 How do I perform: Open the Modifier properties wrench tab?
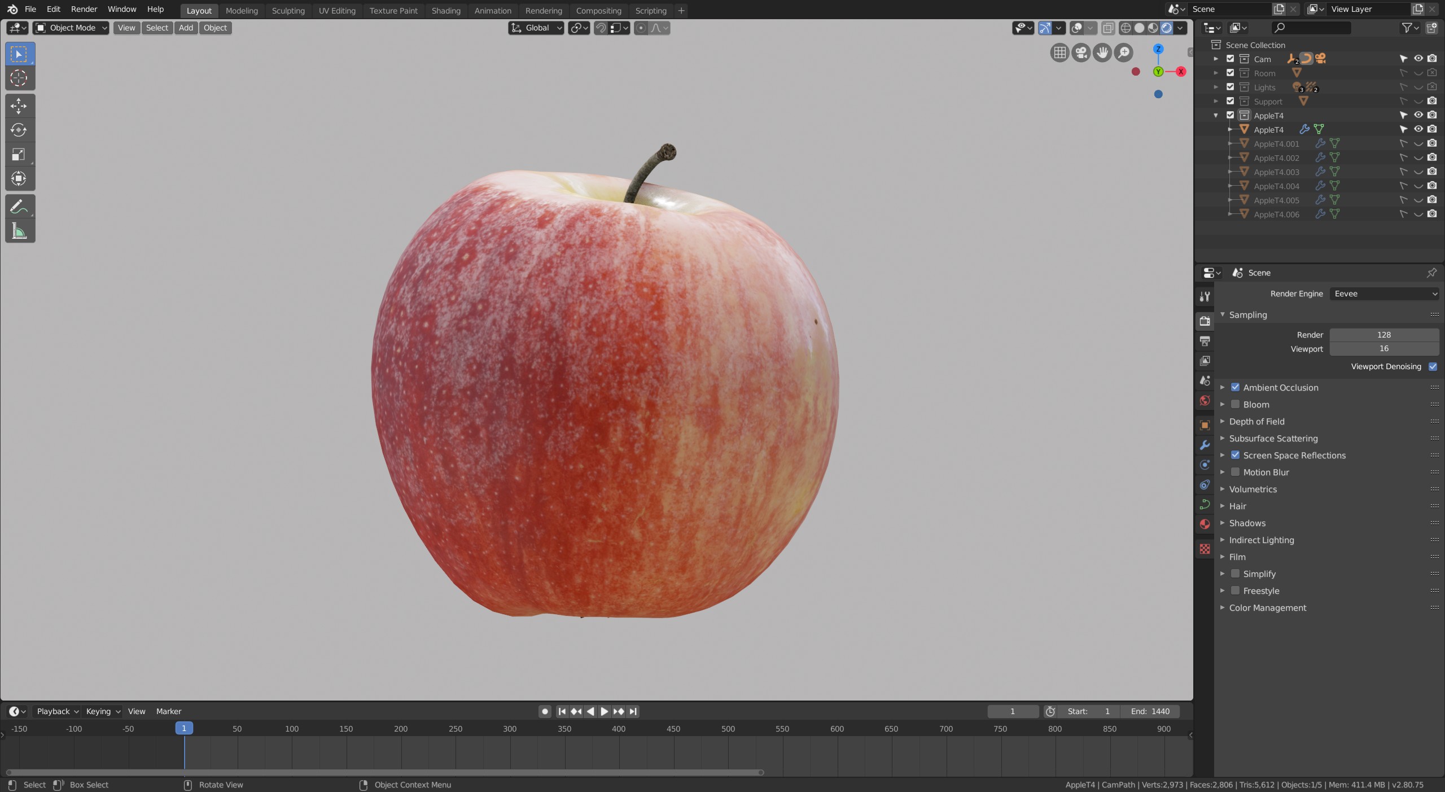[x=1205, y=445]
